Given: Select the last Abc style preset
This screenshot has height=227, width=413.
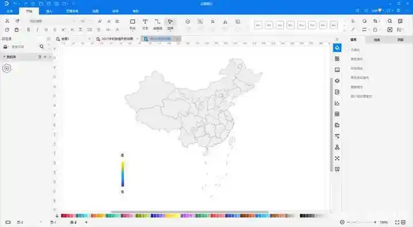Looking at the screenshot, I should coord(334,25).
